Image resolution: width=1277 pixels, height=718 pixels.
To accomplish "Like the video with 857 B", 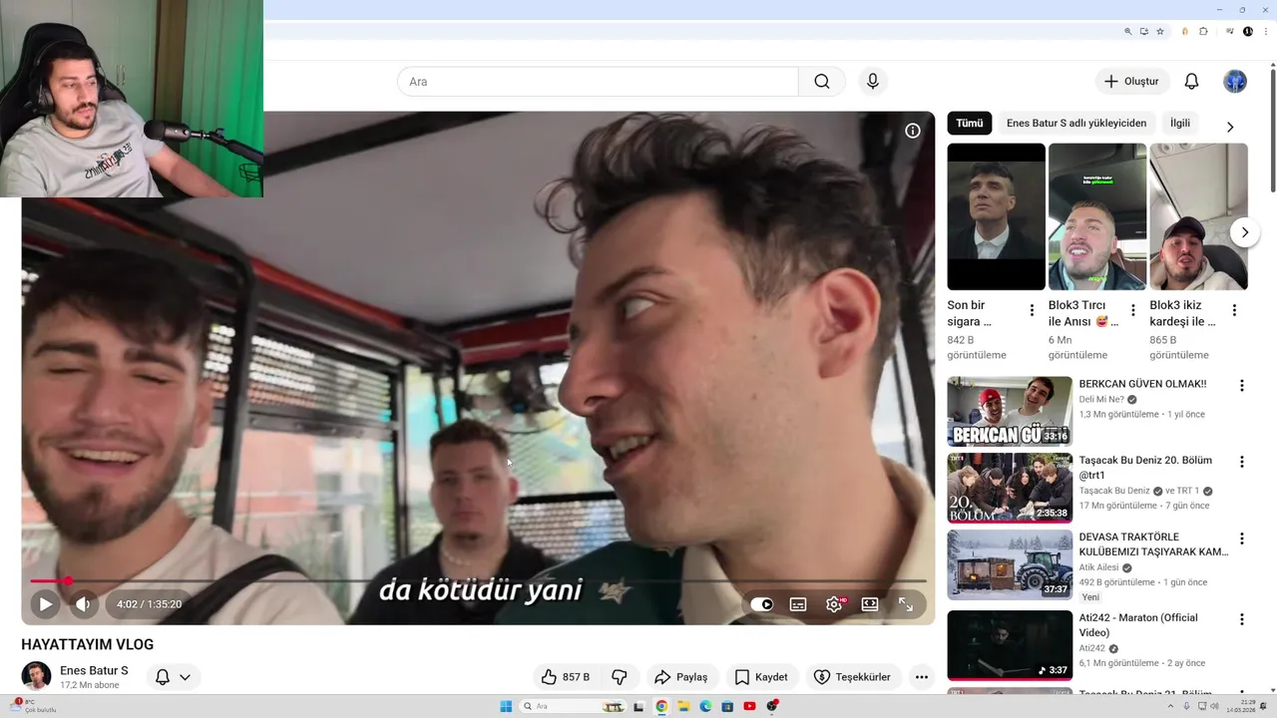I will pos(565,677).
